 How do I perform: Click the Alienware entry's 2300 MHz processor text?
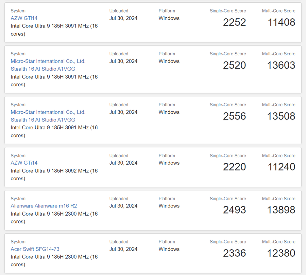point(54,214)
